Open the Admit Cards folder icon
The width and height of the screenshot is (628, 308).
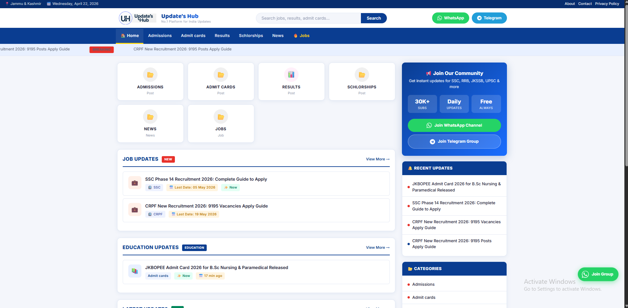point(221,75)
